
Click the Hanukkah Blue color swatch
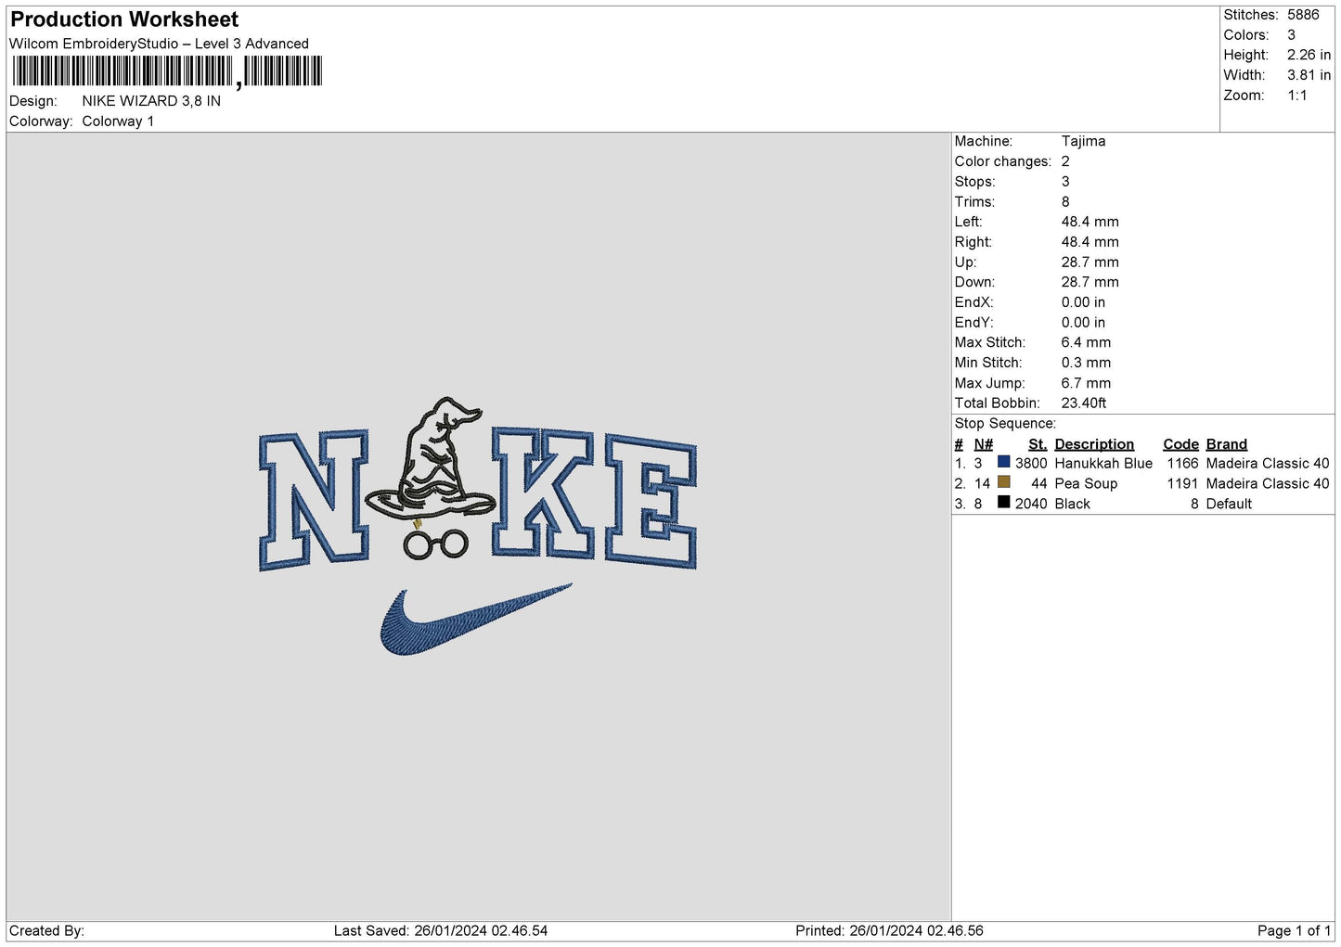click(x=1003, y=462)
